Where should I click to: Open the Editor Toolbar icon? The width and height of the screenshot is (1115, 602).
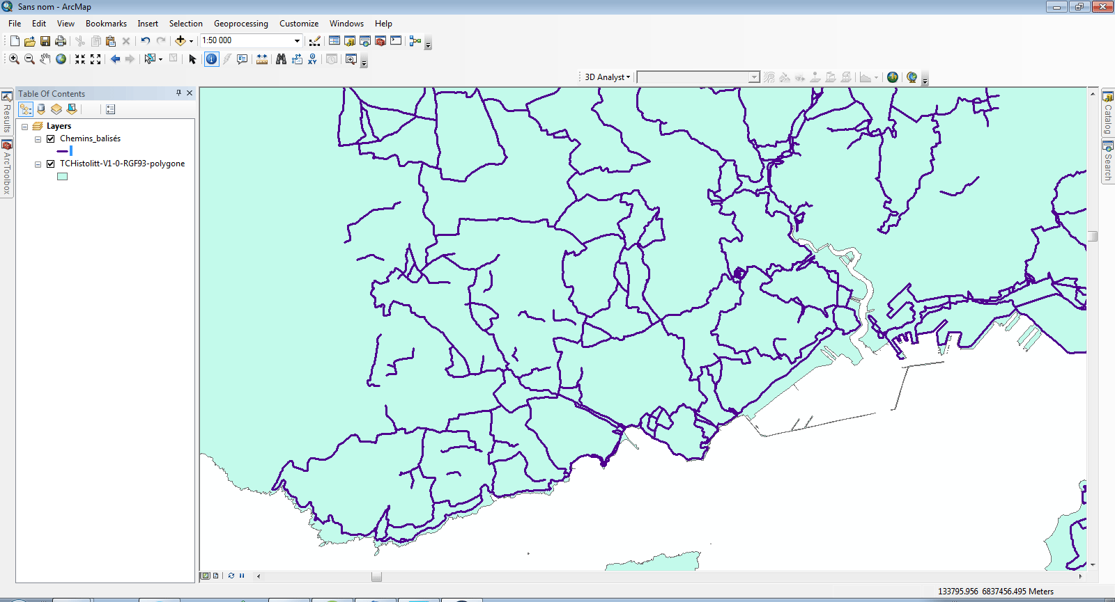315,41
